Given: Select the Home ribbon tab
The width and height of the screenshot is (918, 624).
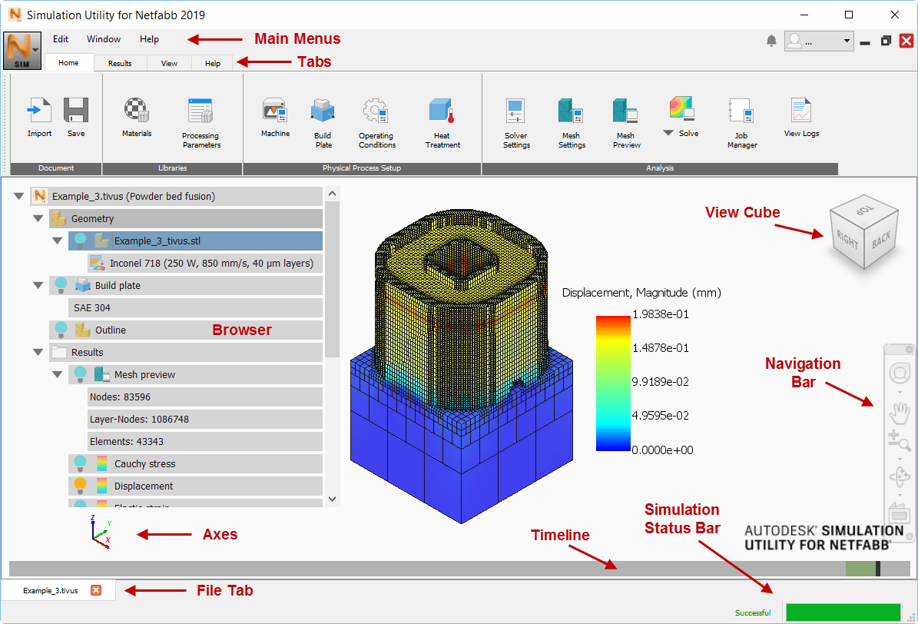Looking at the screenshot, I should 68,63.
